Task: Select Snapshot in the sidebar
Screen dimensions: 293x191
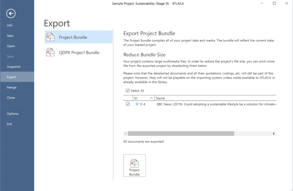Action: pyautogui.click(x=14, y=66)
